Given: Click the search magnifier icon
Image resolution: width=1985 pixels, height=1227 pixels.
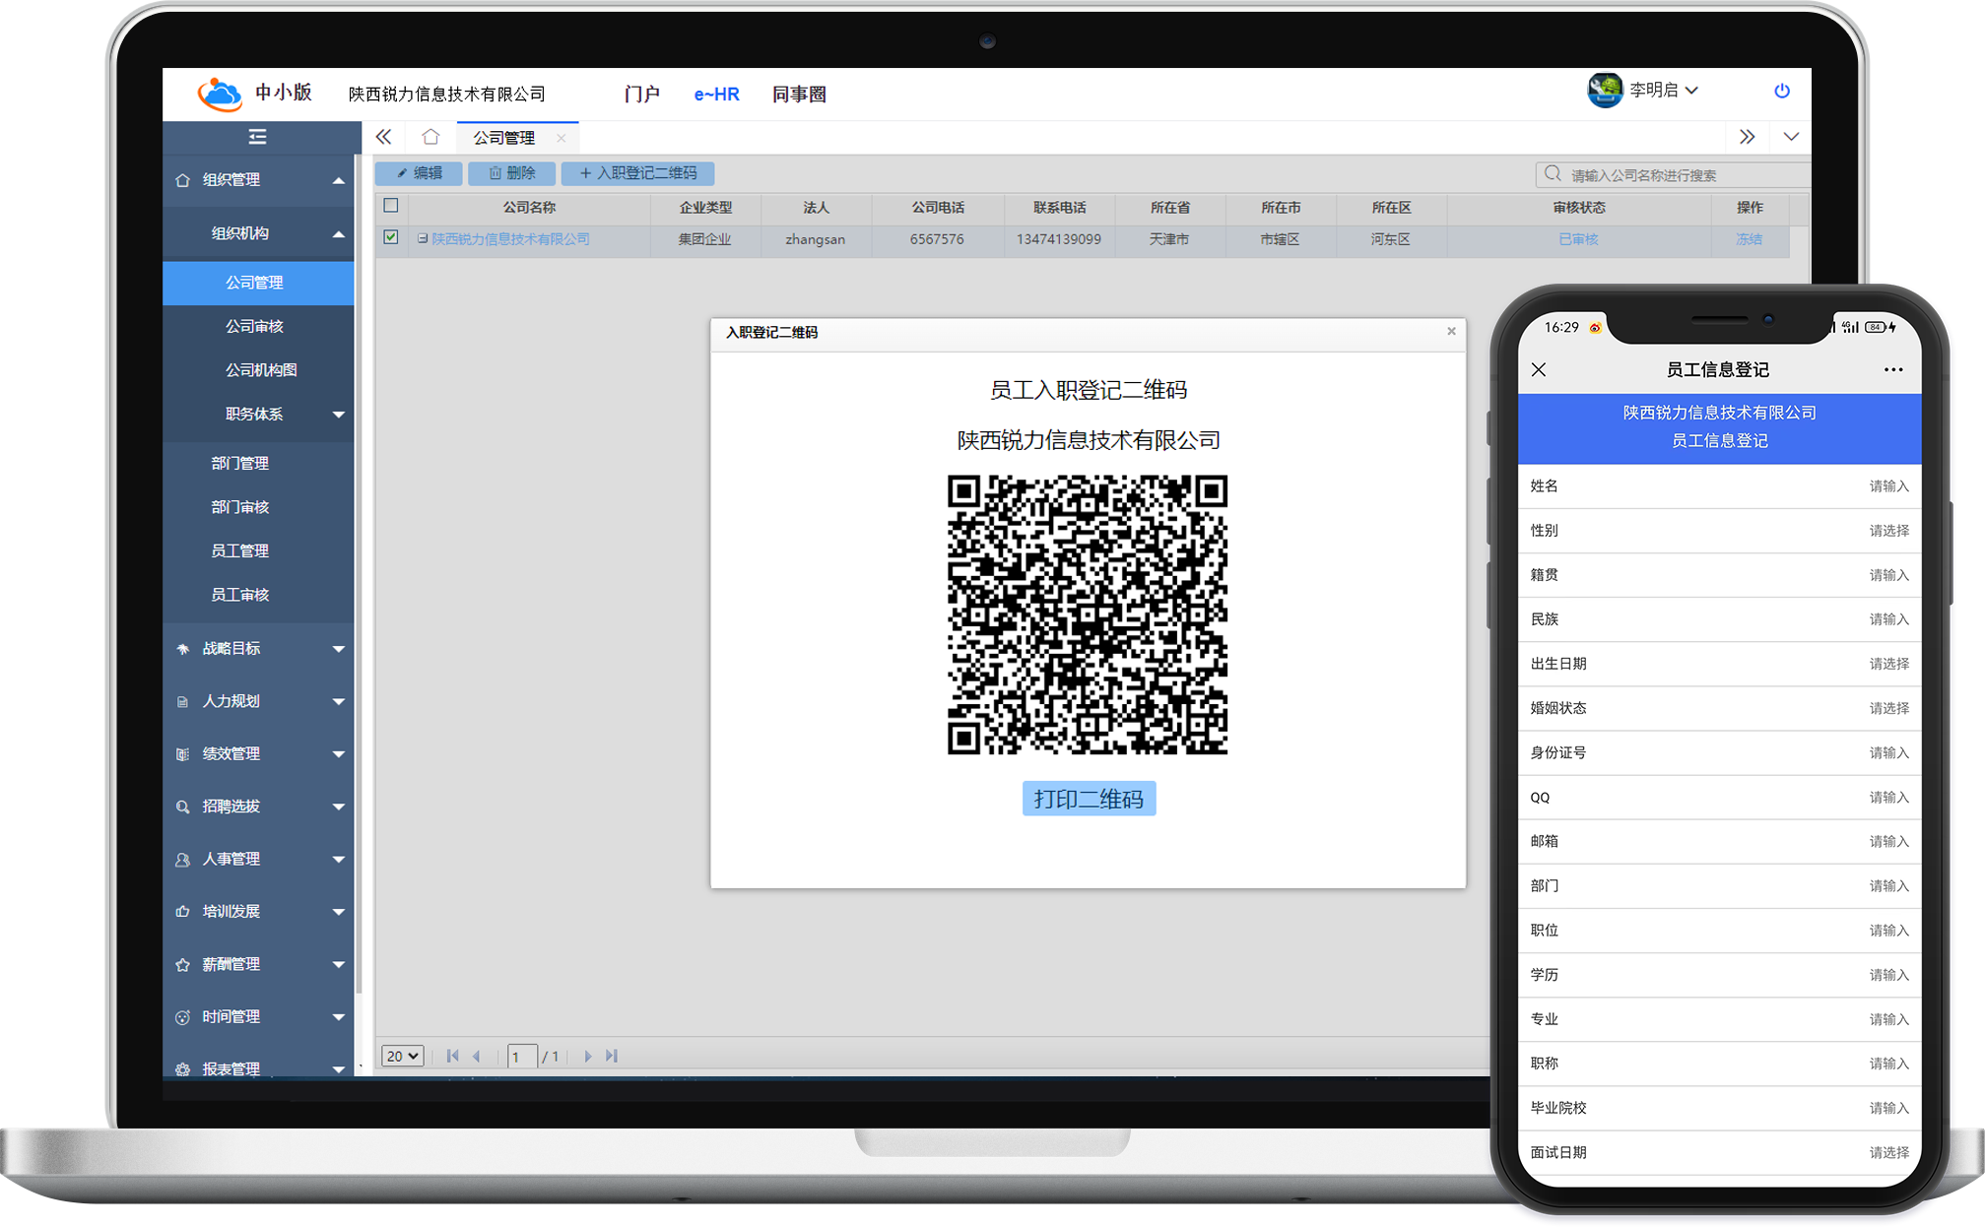Looking at the screenshot, I should 1553,174.
